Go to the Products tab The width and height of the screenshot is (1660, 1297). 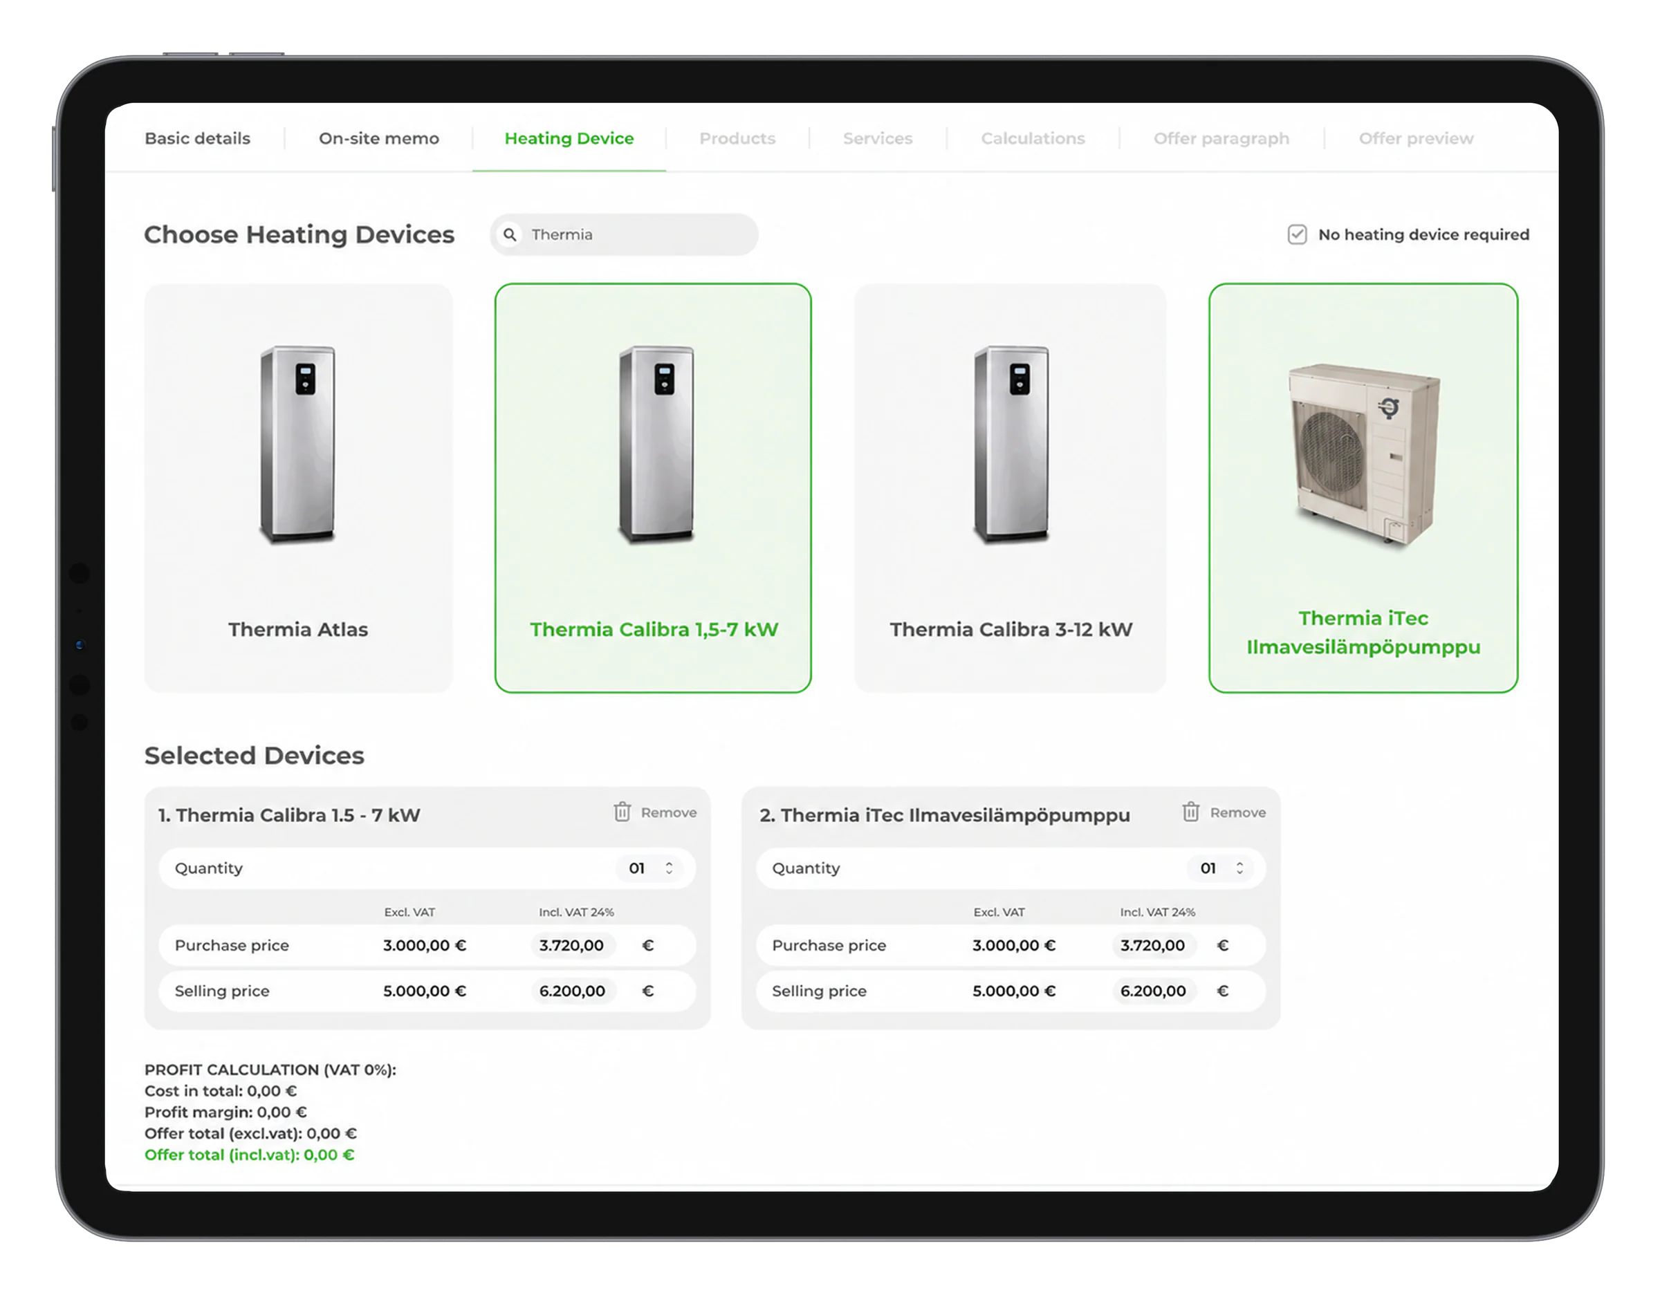tap(737, 138)
